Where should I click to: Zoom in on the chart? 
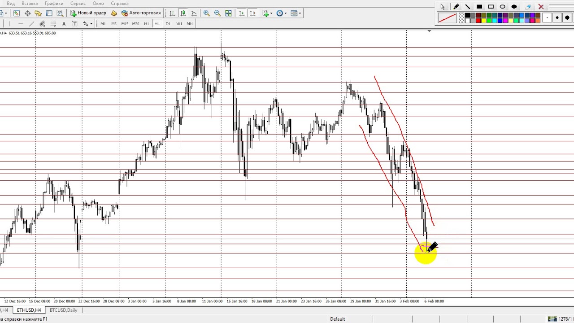point(206,13)
